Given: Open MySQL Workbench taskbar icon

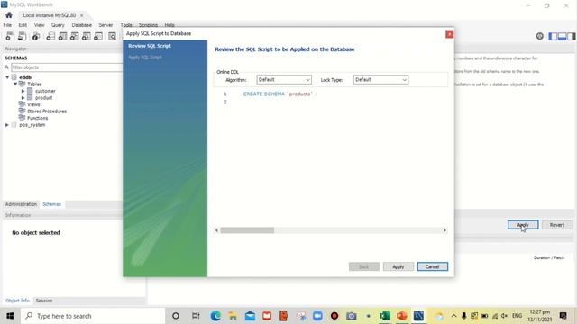Looking at the screenshot, I should coord(418,316).
